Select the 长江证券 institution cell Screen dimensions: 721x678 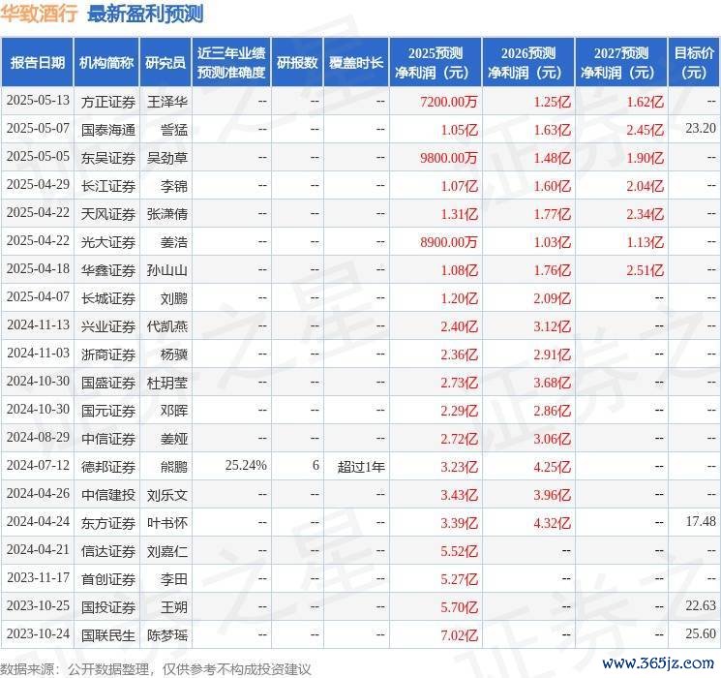coord(108,186)
